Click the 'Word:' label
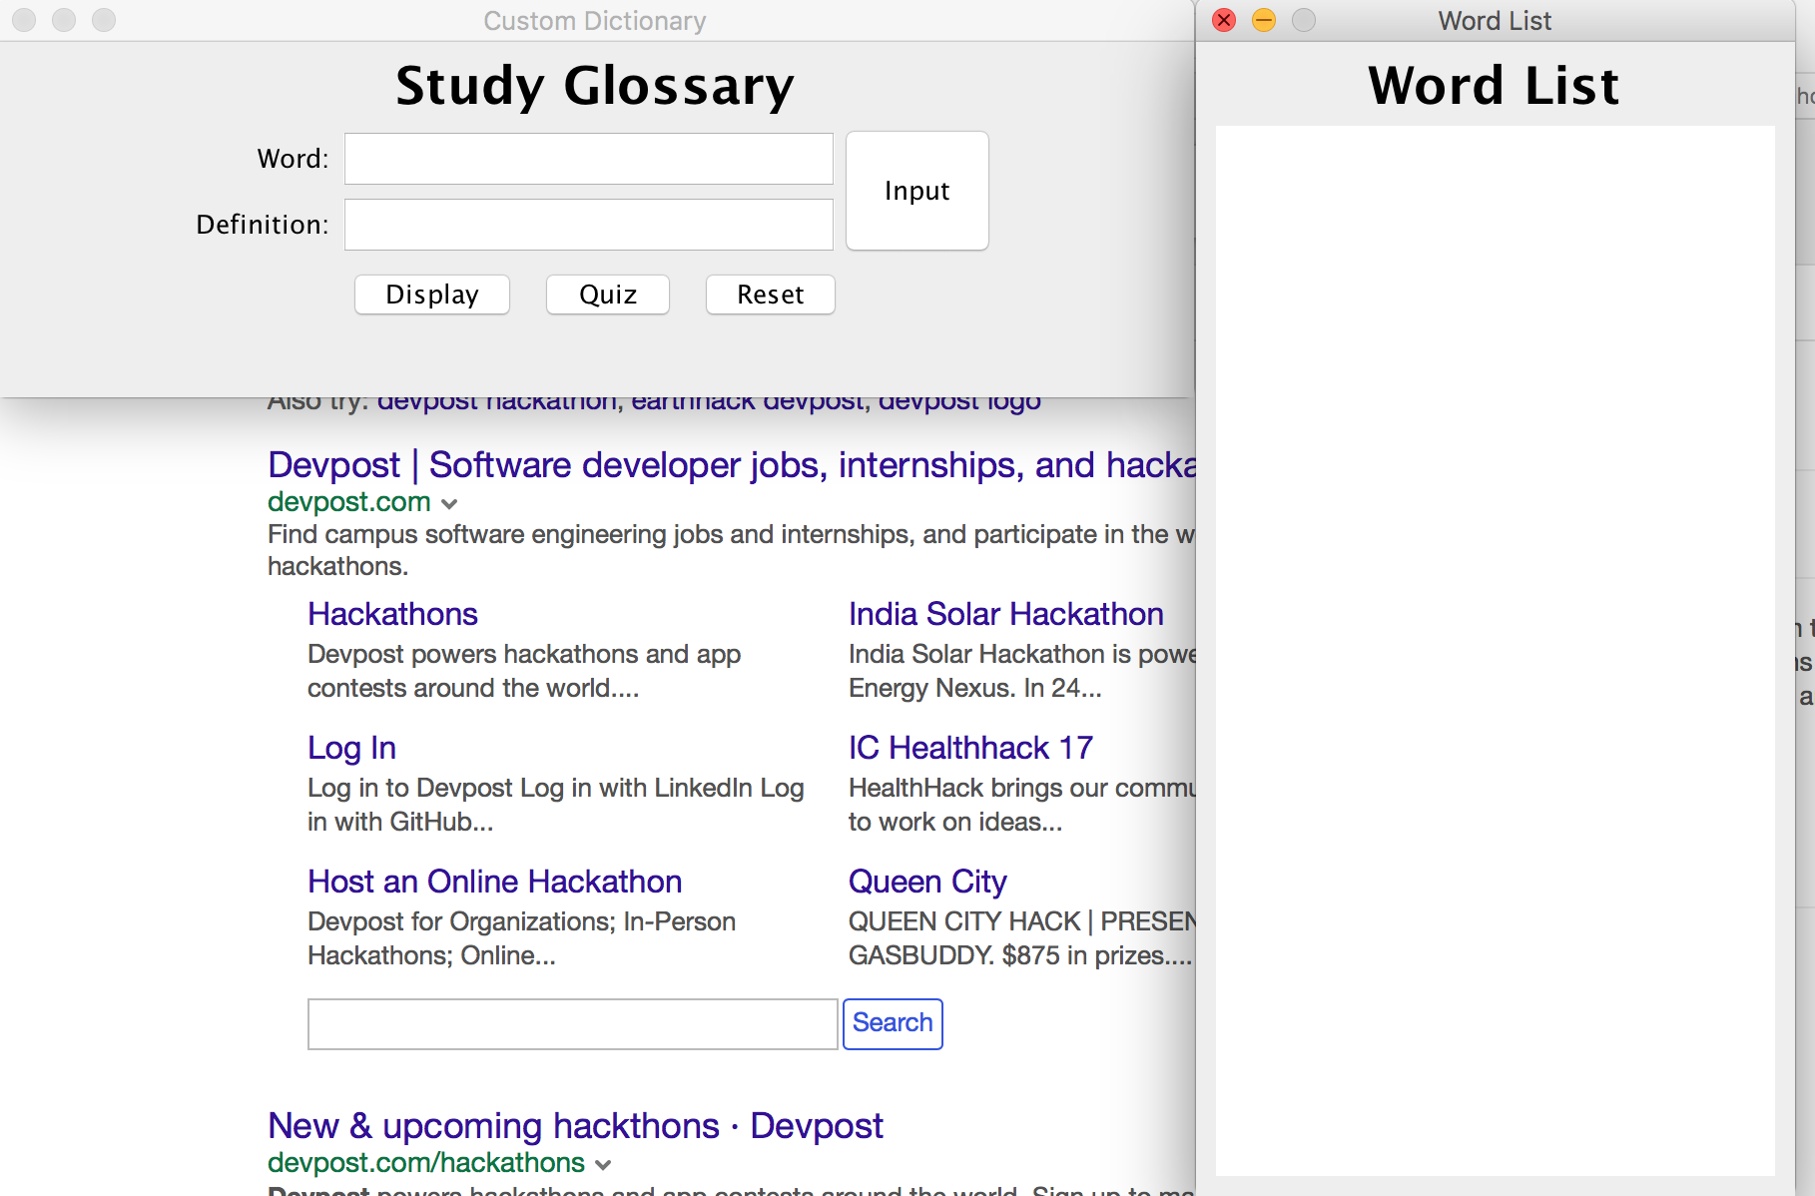Image resolution: width=1815 pixels, height=1196 pixels. point(293,159)
